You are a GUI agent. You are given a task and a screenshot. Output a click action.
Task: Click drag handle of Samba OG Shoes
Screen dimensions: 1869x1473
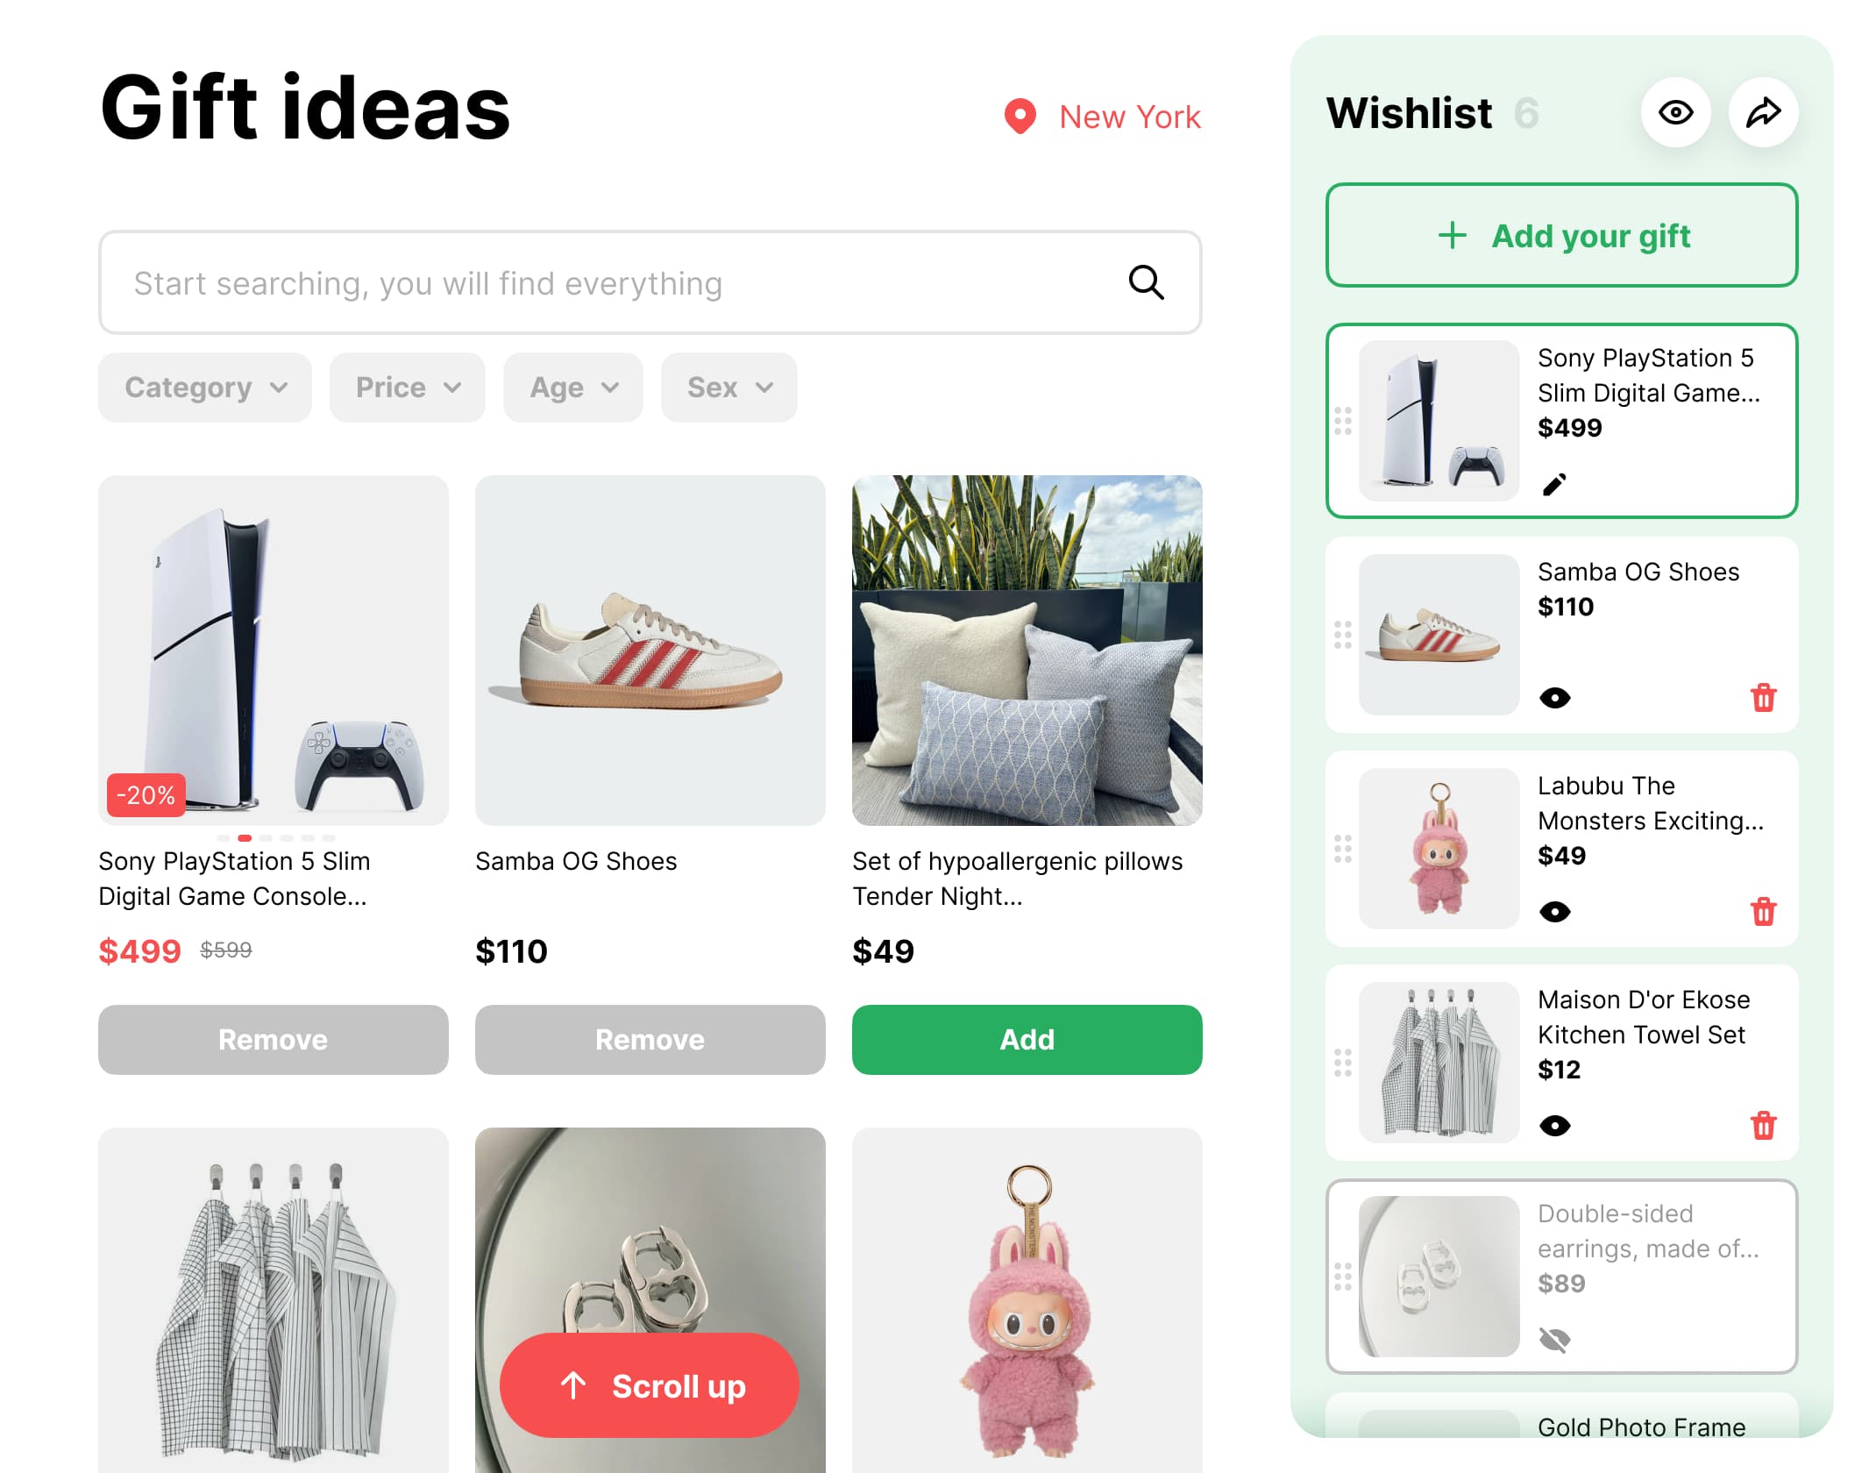coord(1343,635)
